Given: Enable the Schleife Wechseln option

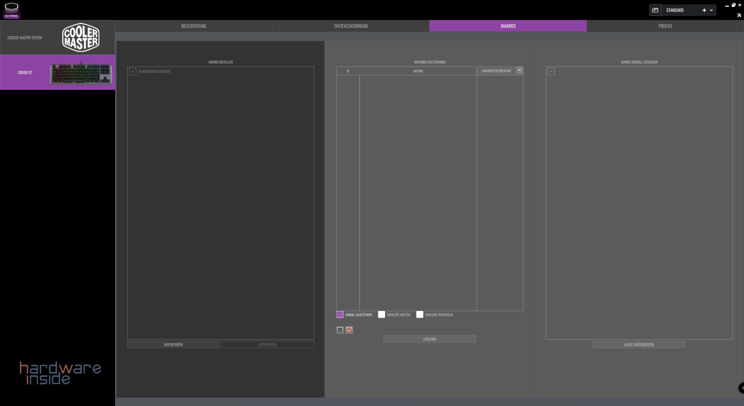Looking at the screenshot, I should click(419, 315).
